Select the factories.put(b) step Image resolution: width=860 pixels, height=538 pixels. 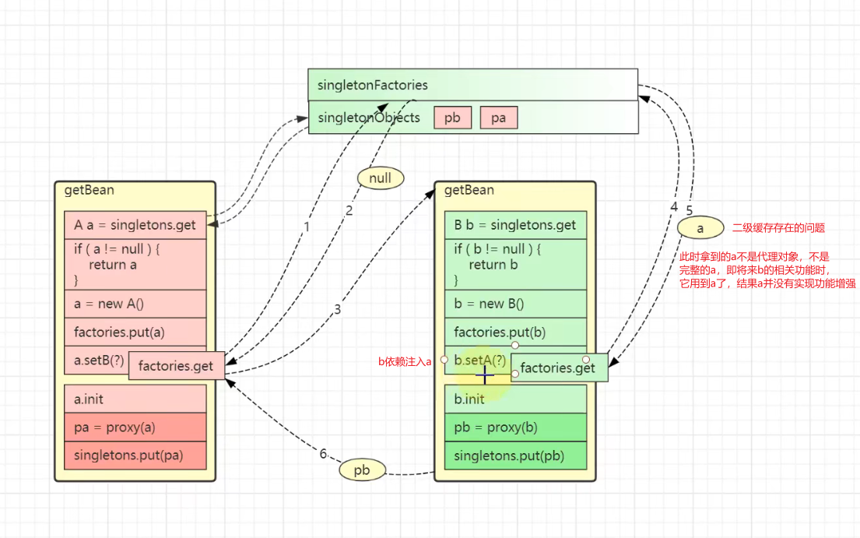click(515, 332)
